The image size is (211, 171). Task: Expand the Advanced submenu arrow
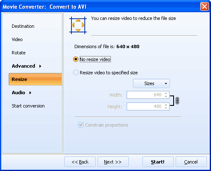pyautogui.click(x=40, y=66)
